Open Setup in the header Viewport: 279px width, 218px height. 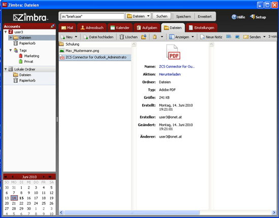258,17
